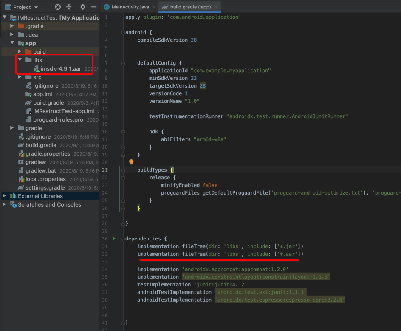The width and height of the screenshot is (401, 331).
Task: Expand External Libraries node
Action: pyautogui.click(x=5, y=196)
